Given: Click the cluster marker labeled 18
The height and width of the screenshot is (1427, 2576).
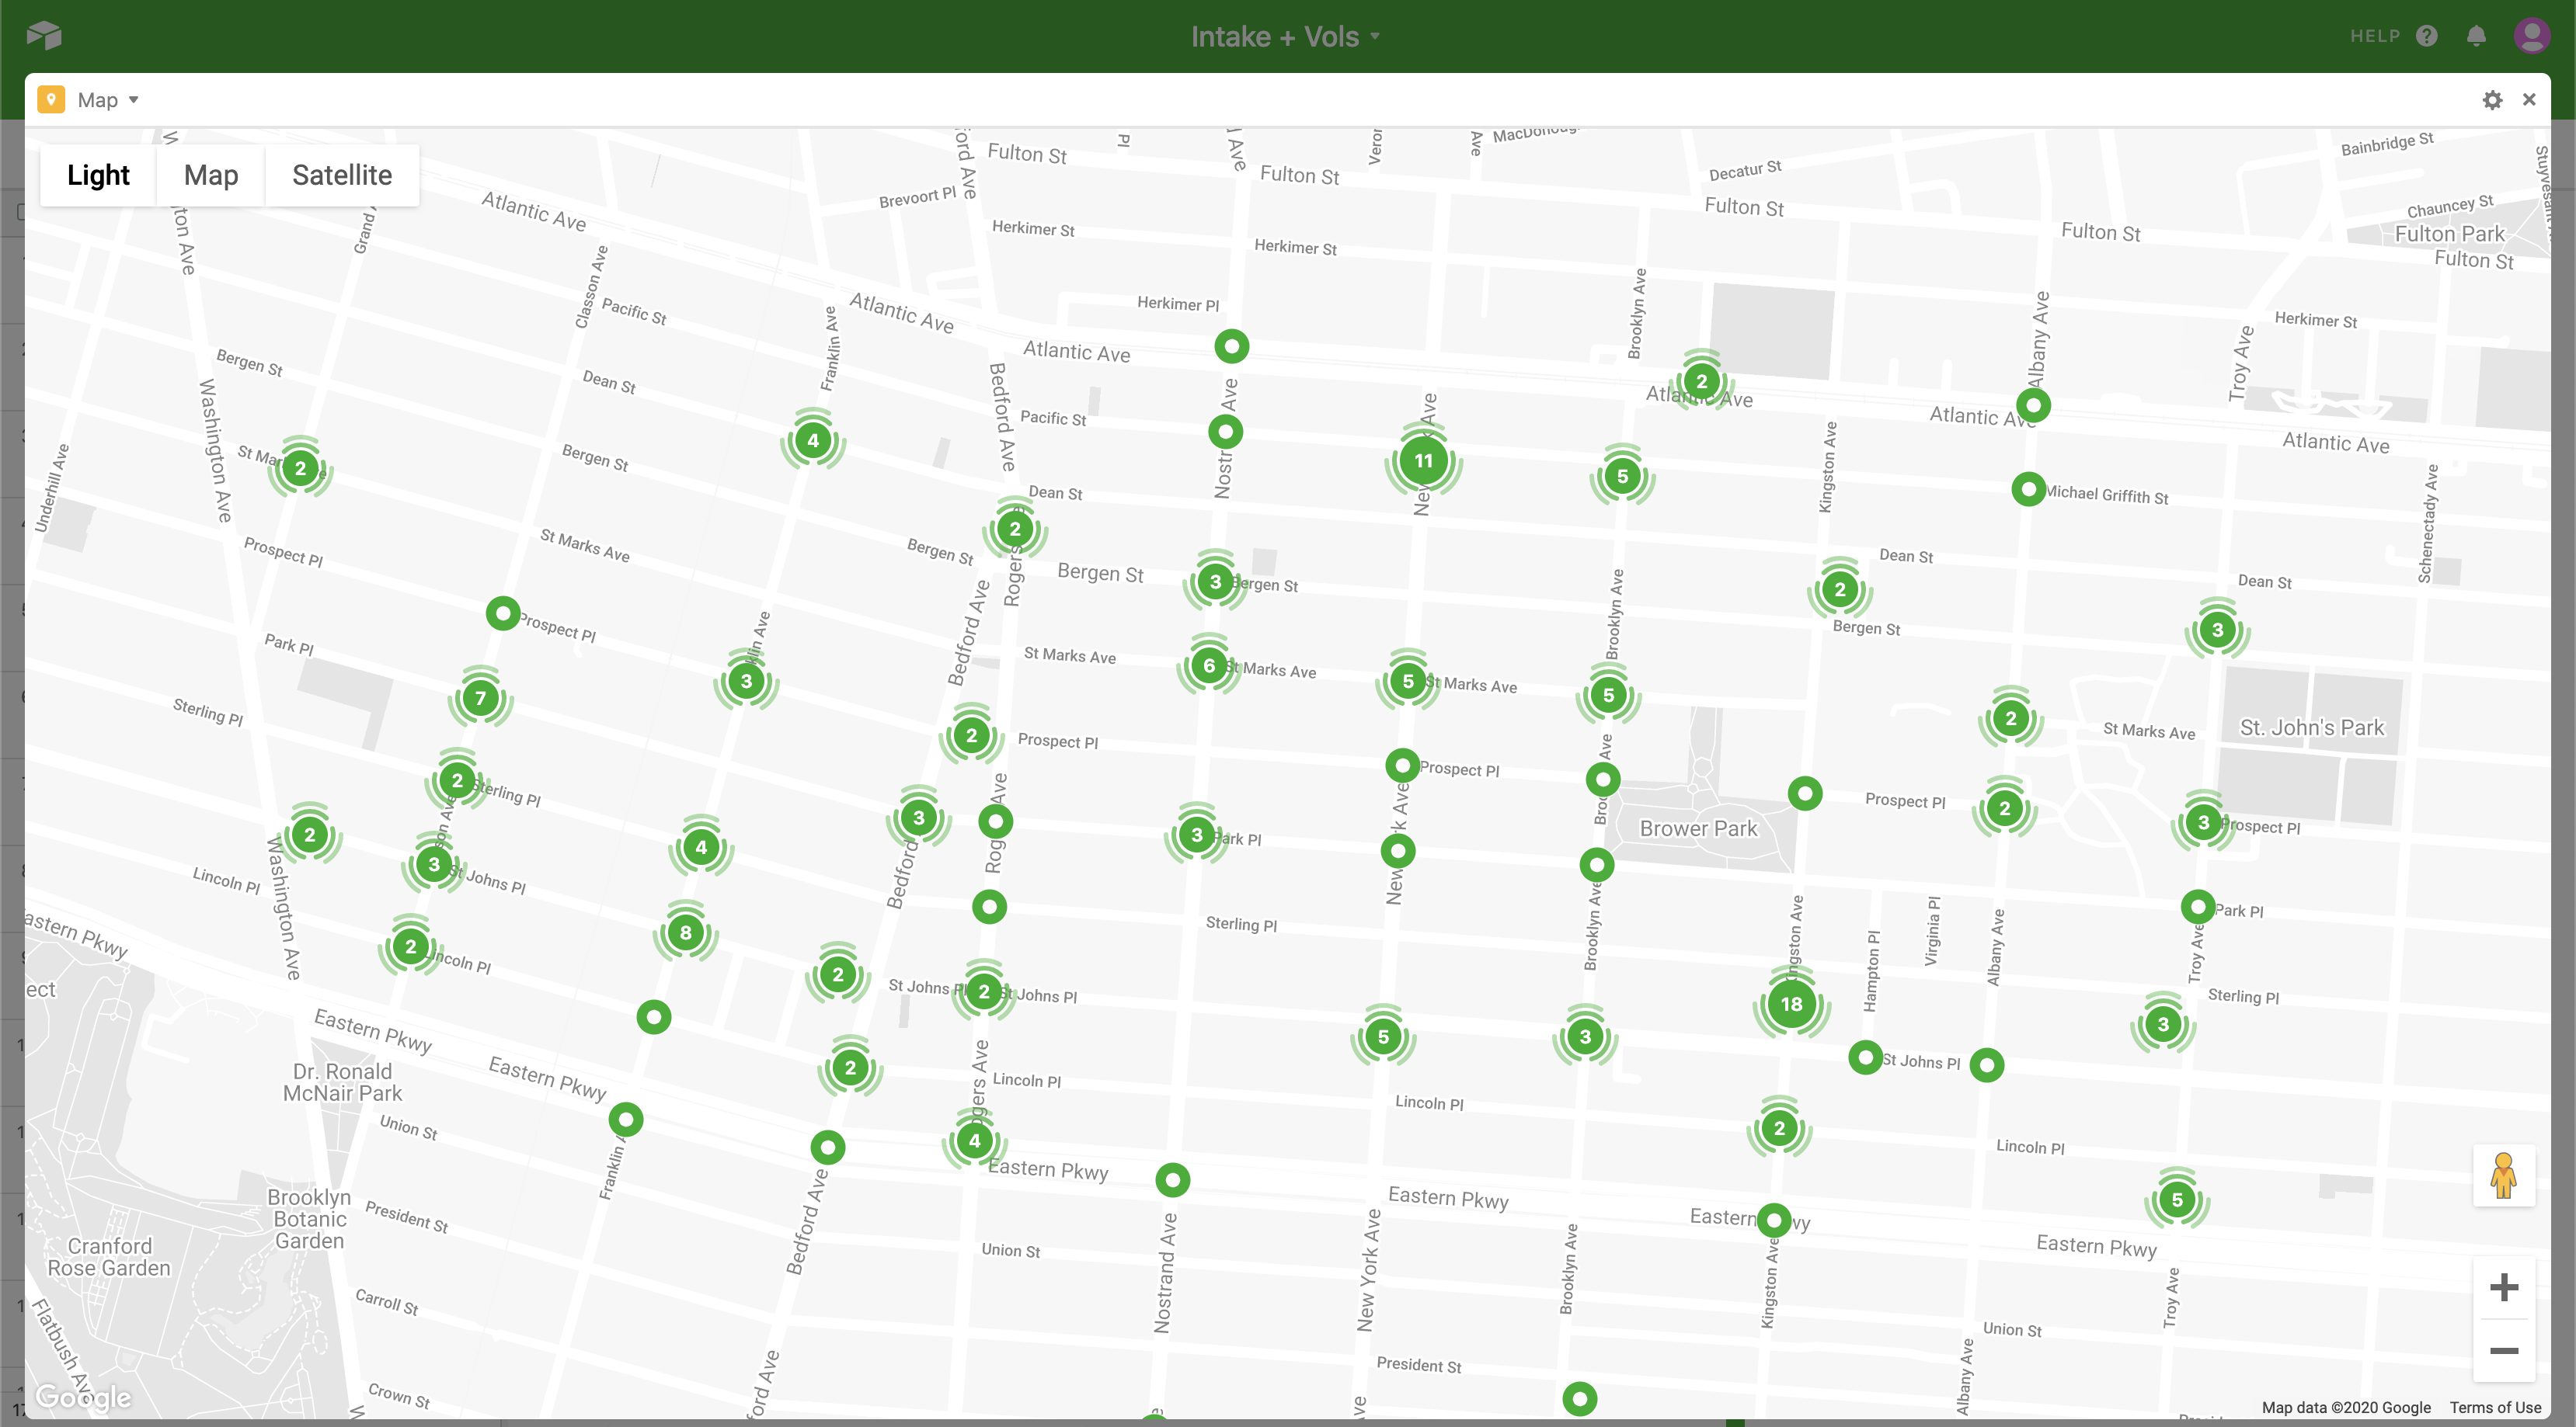Looking at the screenshot, I should tap(1791, 1005).
